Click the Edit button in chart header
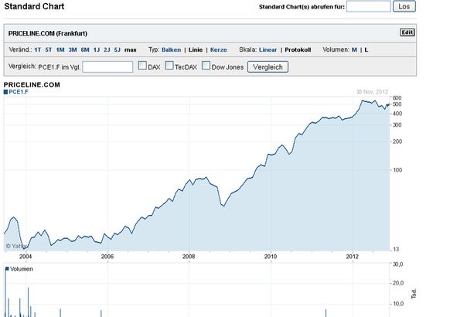The height and width of the screenshot is (317, 467). tap(407, 32)
